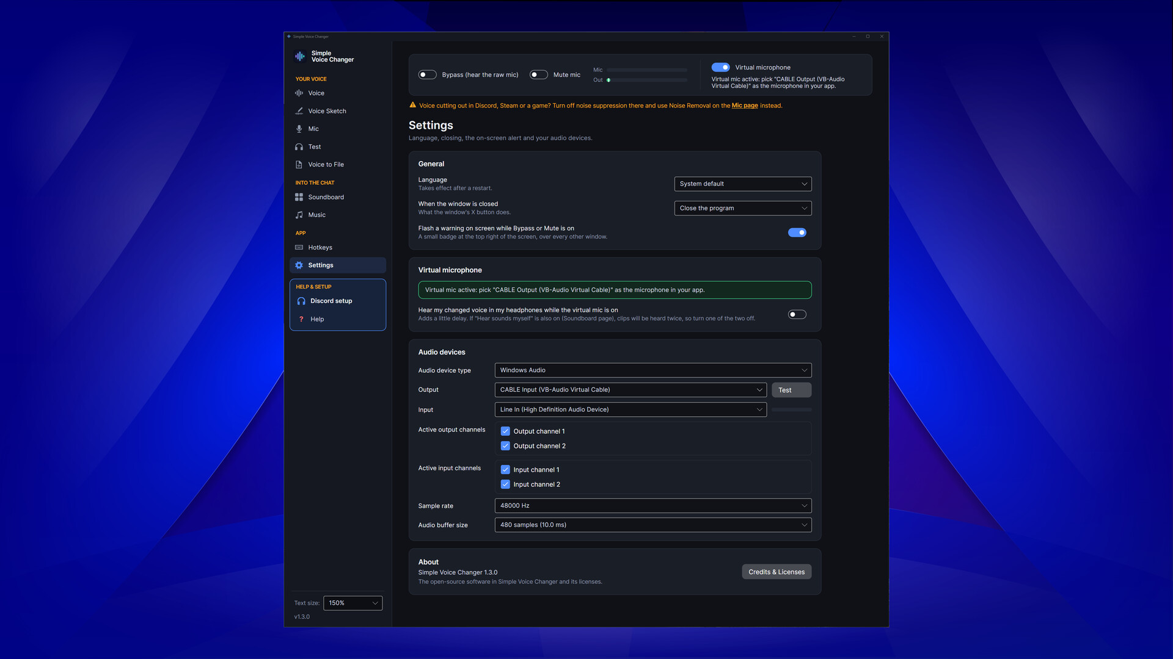Screen dimensions: 1173x659
Task: Follow the Mic page link
Action: click(745, 106)
